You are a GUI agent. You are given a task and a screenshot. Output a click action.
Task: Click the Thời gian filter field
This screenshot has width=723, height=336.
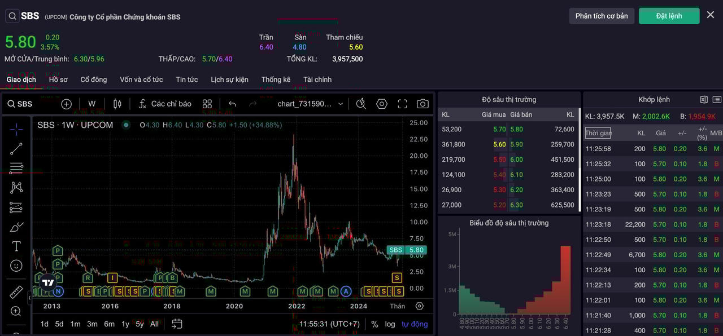(598, 133)
